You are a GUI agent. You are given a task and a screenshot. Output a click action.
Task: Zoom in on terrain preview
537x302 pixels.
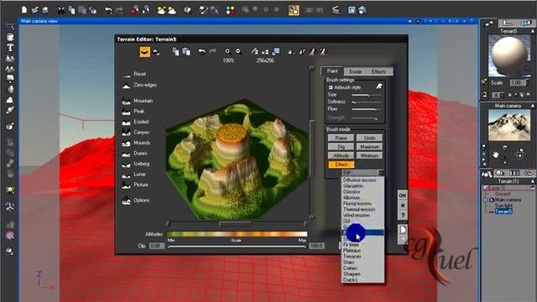click(227, 52)
